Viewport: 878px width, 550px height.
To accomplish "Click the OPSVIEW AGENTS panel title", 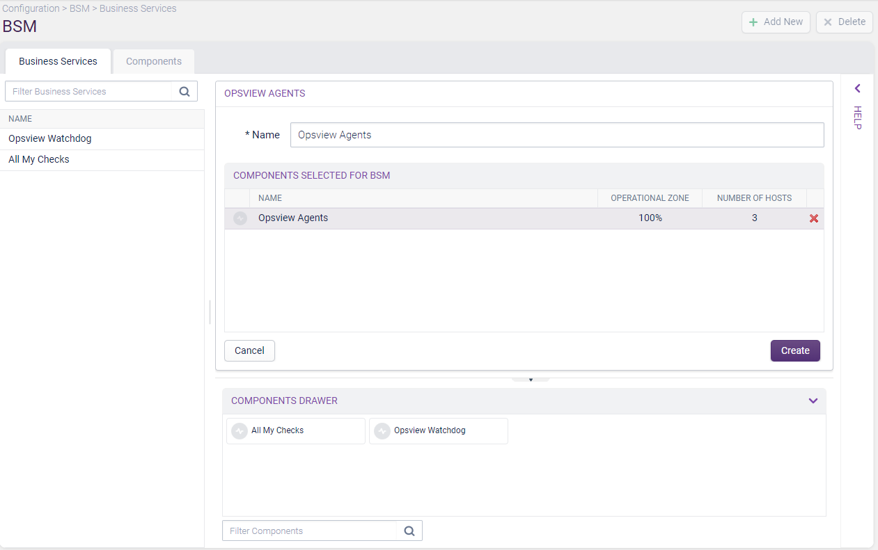I will (x=265, y=93).
